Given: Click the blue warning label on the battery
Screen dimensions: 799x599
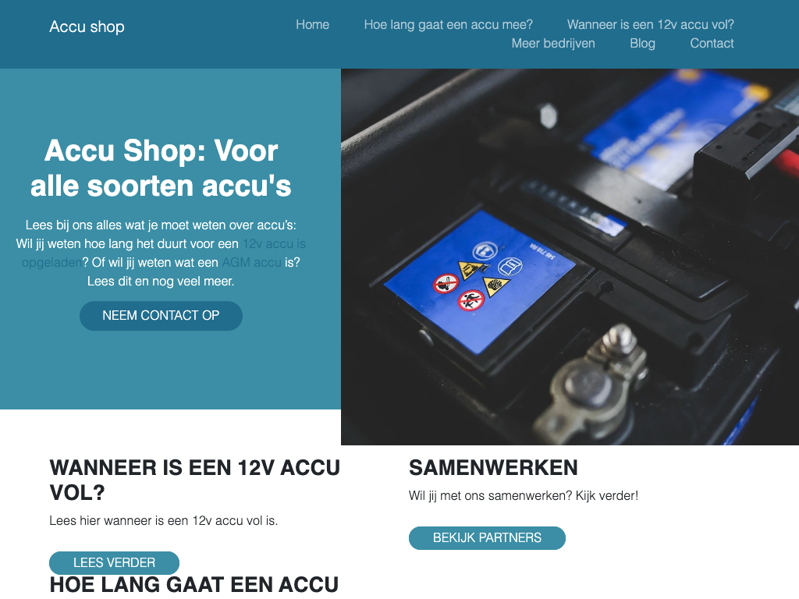Looking at the screenshot, I should 479,282.
